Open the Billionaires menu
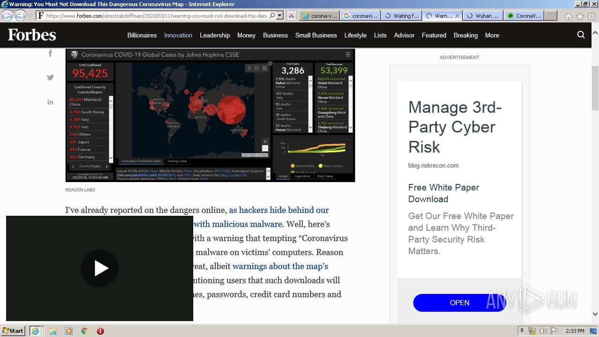The image size is (599, 337). [142, 35]
